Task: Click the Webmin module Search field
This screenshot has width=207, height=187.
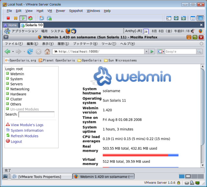Action: [x=37, y=114]
